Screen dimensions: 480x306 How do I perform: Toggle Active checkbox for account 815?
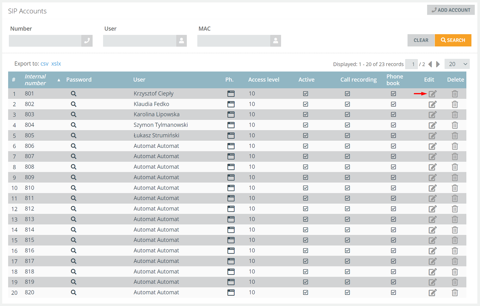pos(305,240)
